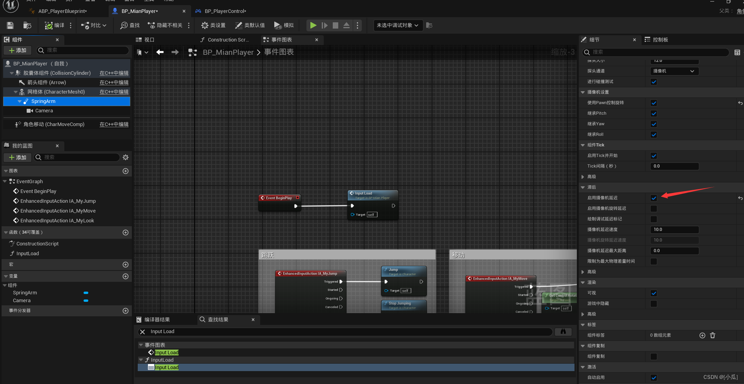Toggle 继承Yaw checkbox

[654, 124]
